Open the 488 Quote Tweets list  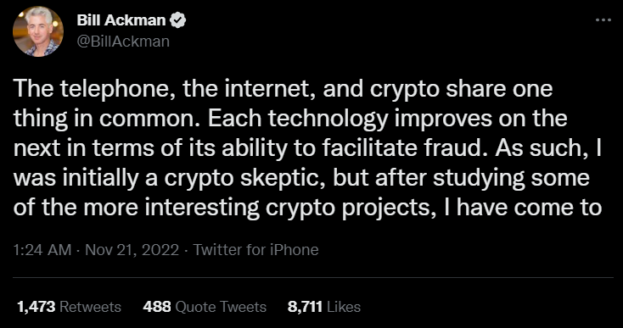coord(205,307)
